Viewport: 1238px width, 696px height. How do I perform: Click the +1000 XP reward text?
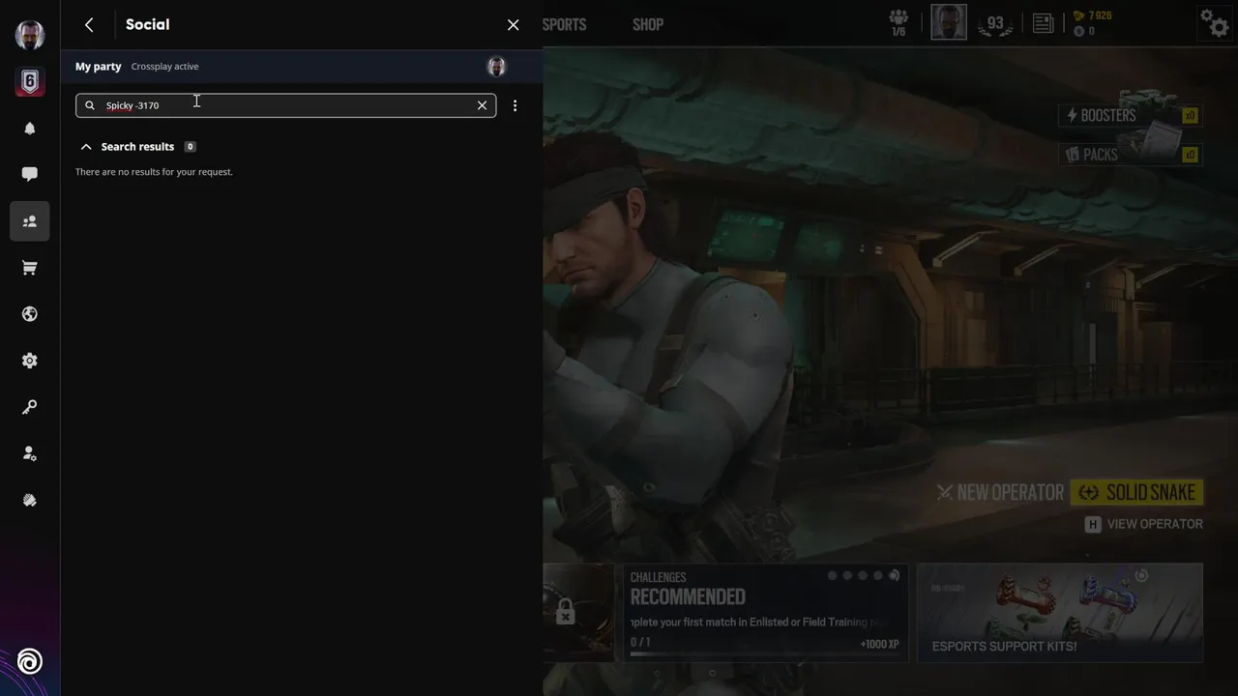[x=879, y=644]
